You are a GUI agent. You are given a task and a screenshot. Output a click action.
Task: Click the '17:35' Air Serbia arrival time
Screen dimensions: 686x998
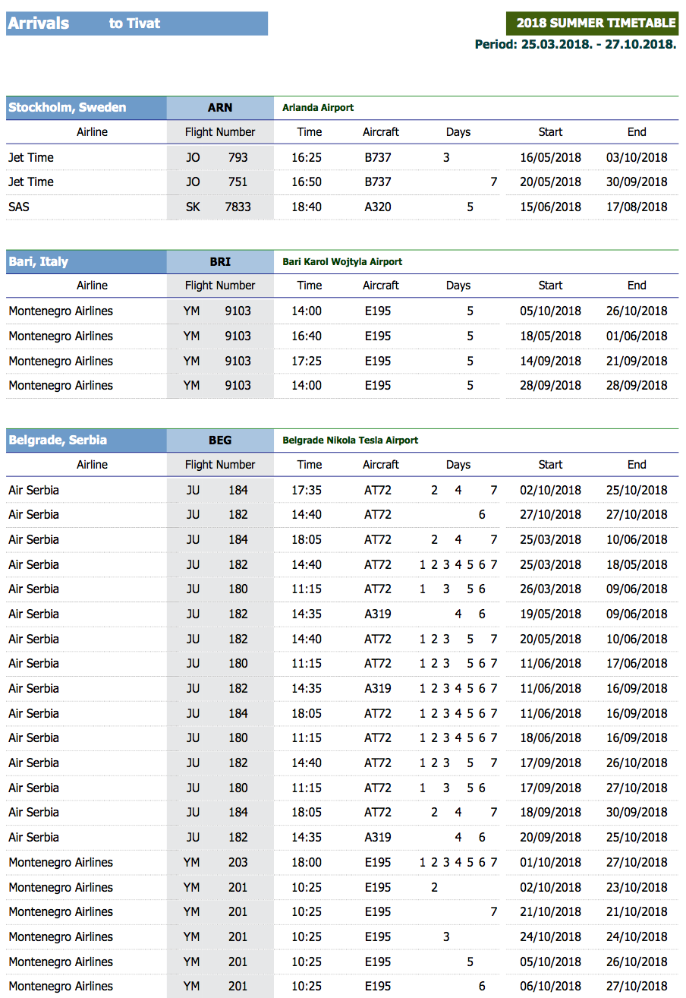307,491
